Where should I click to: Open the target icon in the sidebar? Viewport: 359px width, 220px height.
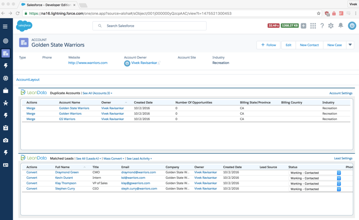5,41
